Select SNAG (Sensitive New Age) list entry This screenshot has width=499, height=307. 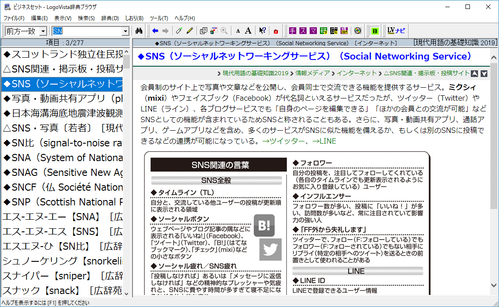click(x=62, y=172)
